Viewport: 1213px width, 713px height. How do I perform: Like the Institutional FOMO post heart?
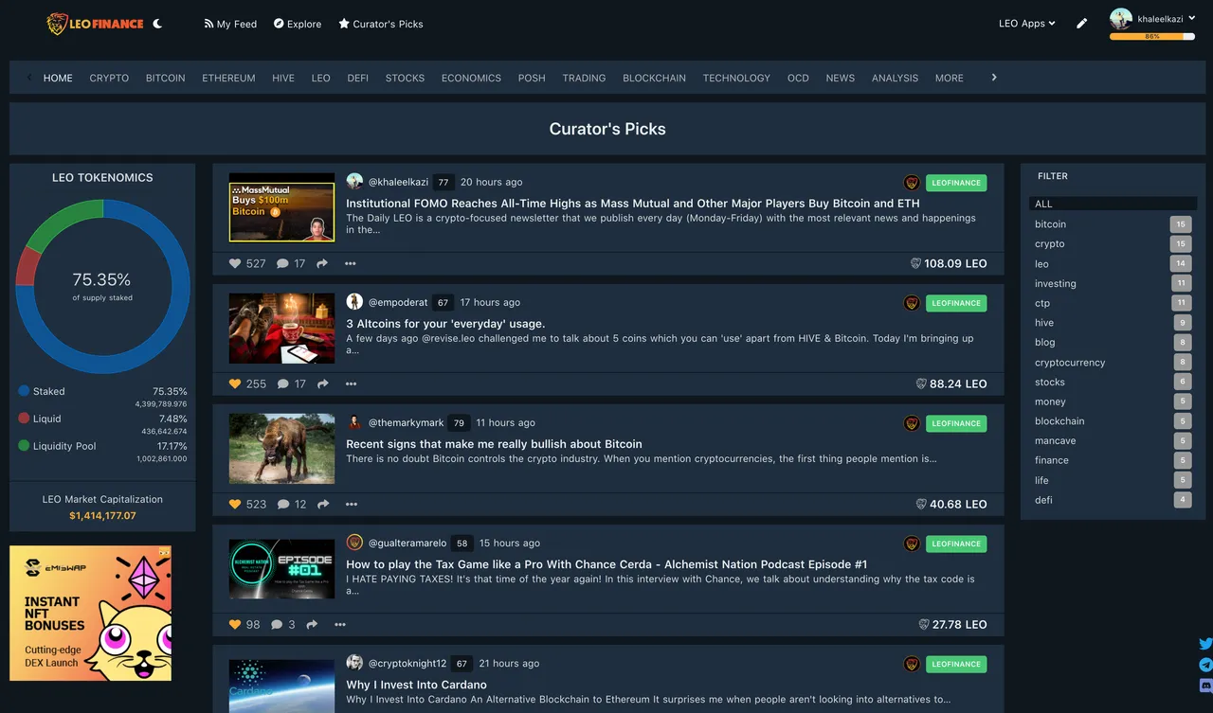tap(235, 263)
